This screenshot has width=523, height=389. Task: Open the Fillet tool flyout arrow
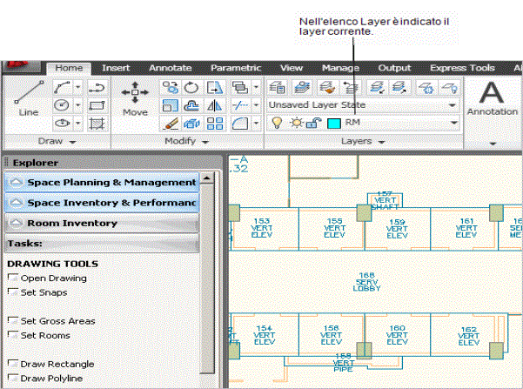256,124
